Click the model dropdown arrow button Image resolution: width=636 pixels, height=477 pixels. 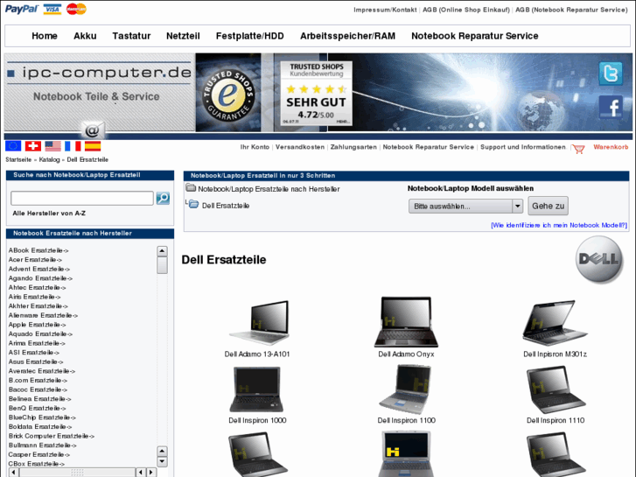518,207
